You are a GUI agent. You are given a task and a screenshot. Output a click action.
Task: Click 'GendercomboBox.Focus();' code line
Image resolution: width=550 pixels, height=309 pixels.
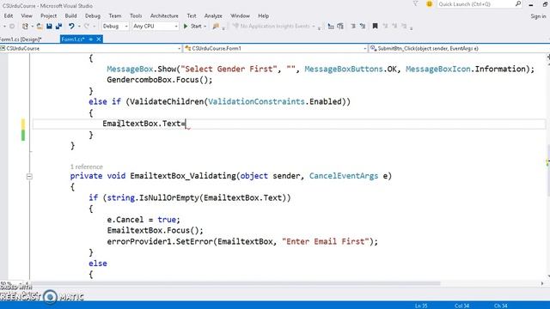pyautogui.click(x=160, y=80)
